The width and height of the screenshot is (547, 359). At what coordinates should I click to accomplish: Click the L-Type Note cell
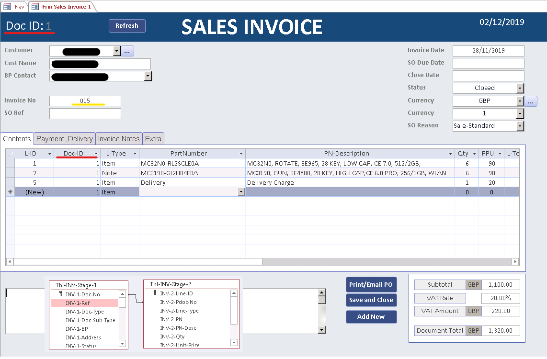[120, 173]
